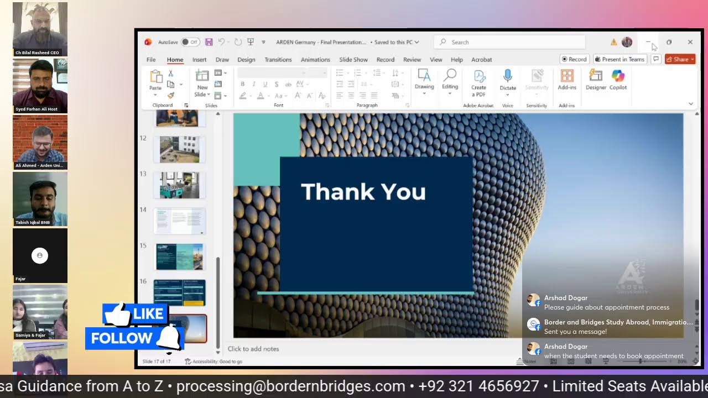The image size is (708, 398).
Task: Adjust the zoom slider in status bar
Action: click(x=641, y=362)
